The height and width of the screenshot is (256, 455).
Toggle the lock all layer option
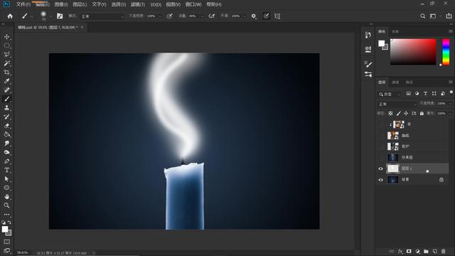coord(422,113)
